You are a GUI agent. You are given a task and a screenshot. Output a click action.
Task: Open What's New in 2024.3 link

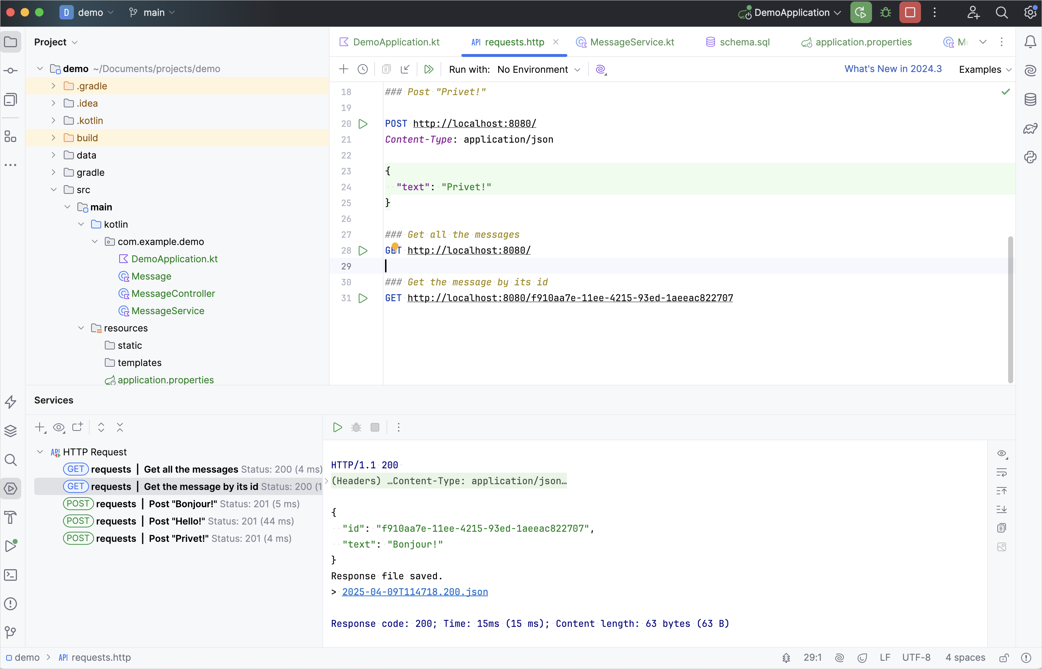(x=893, y=69)
